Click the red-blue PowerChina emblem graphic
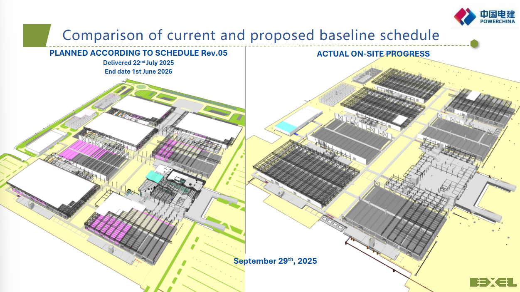The height and width of the screenshot is (292, 520). click(x=465, y=17)
